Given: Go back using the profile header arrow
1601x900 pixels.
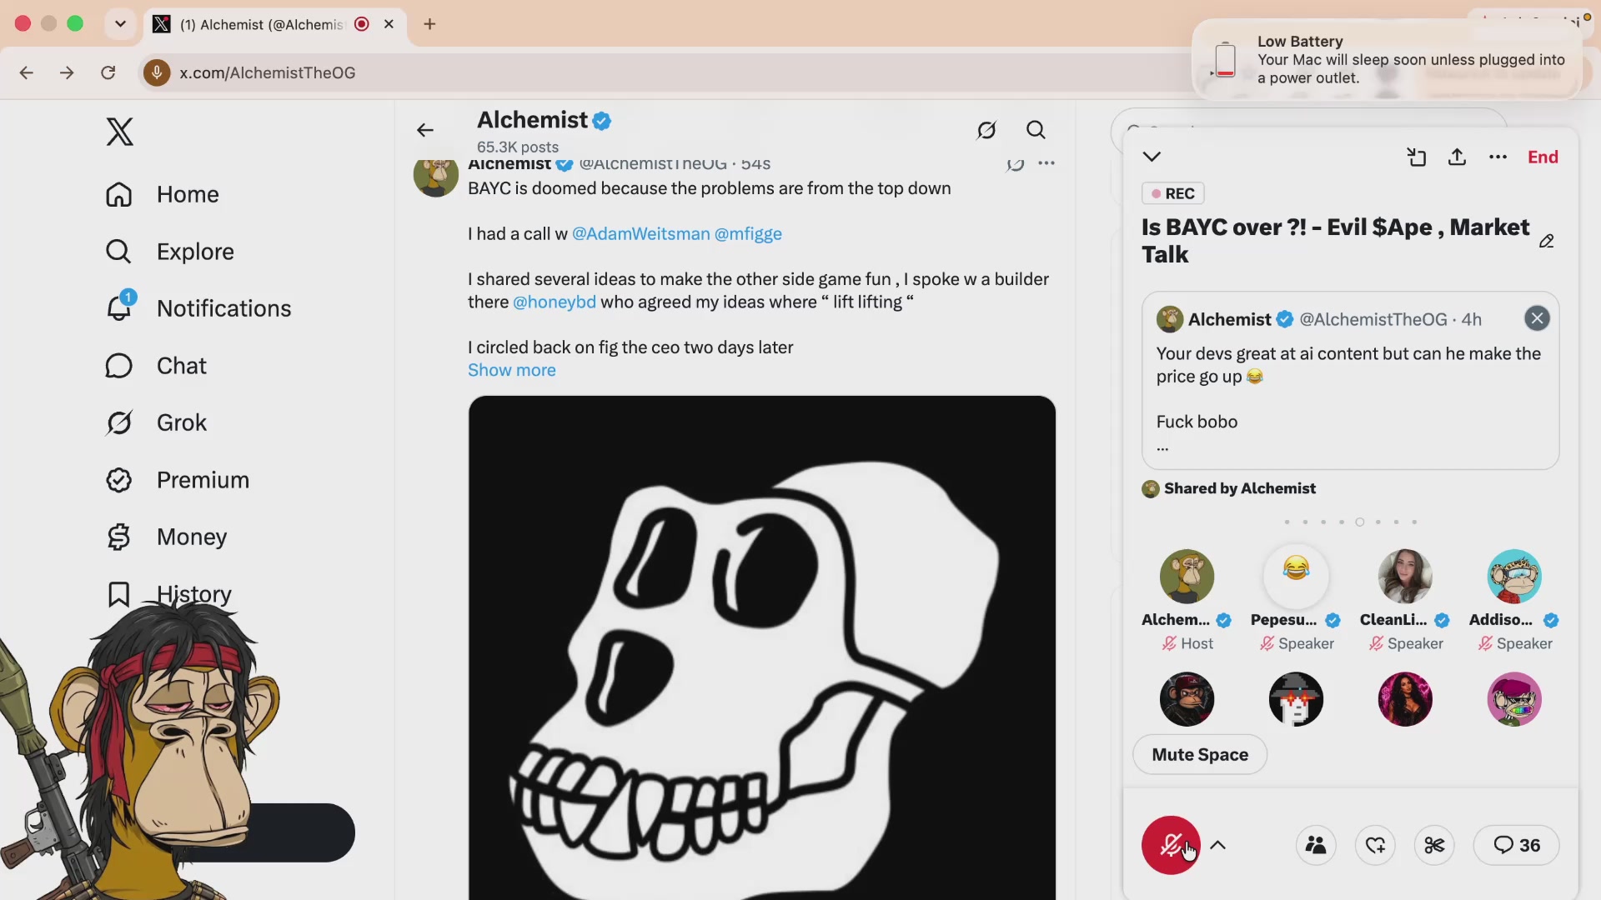Looking at the screenshot, I should point(425,130).
